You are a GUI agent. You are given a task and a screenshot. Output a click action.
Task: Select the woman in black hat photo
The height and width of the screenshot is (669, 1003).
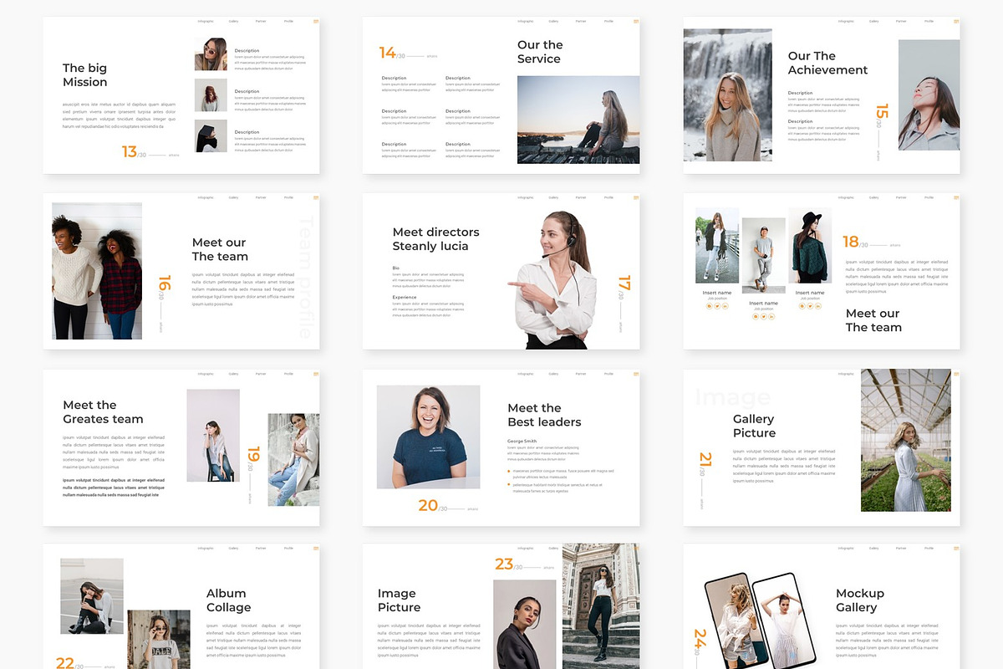(x=809, y=245)
